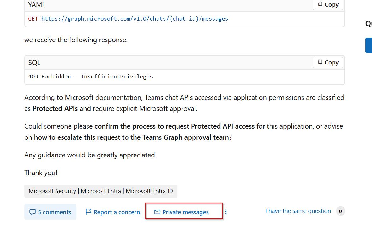Image resolution: width=372 pixels, height=225 pixels.
Task: Open the 5 comments section
Action: [50, 212]
